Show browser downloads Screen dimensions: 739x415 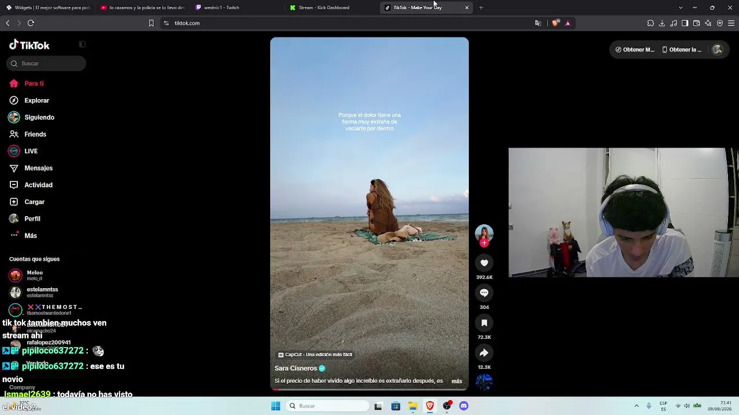tap(662, 23)
